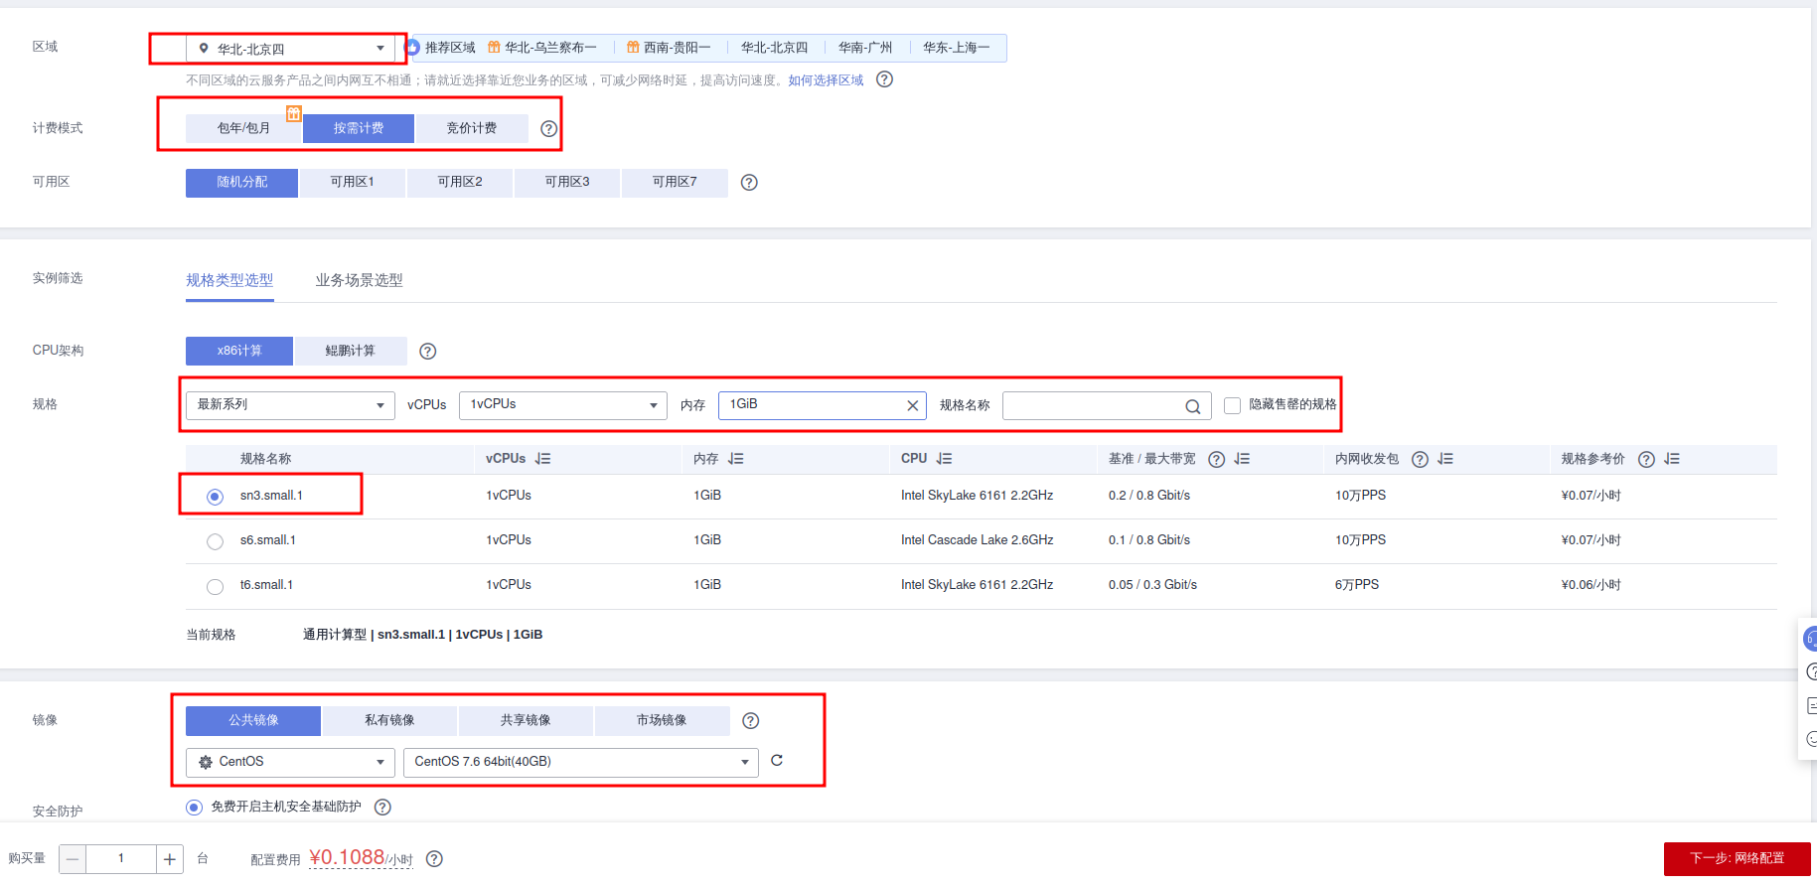The height and width of the screenshot is (886, 1817).
Task: Select the t6.small.1 radio button
Action: pyautogui.click(x=215, y=586)
